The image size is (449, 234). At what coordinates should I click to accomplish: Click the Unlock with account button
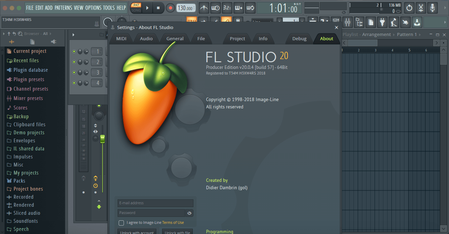[x=137, y=232]
